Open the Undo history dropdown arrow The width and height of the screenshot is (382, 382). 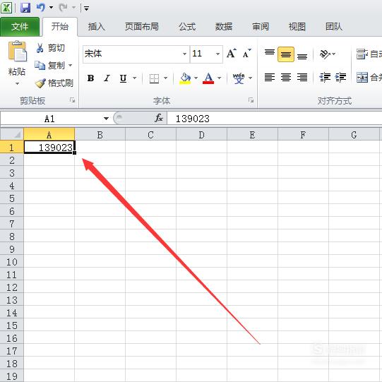click(x=51, y=8)
